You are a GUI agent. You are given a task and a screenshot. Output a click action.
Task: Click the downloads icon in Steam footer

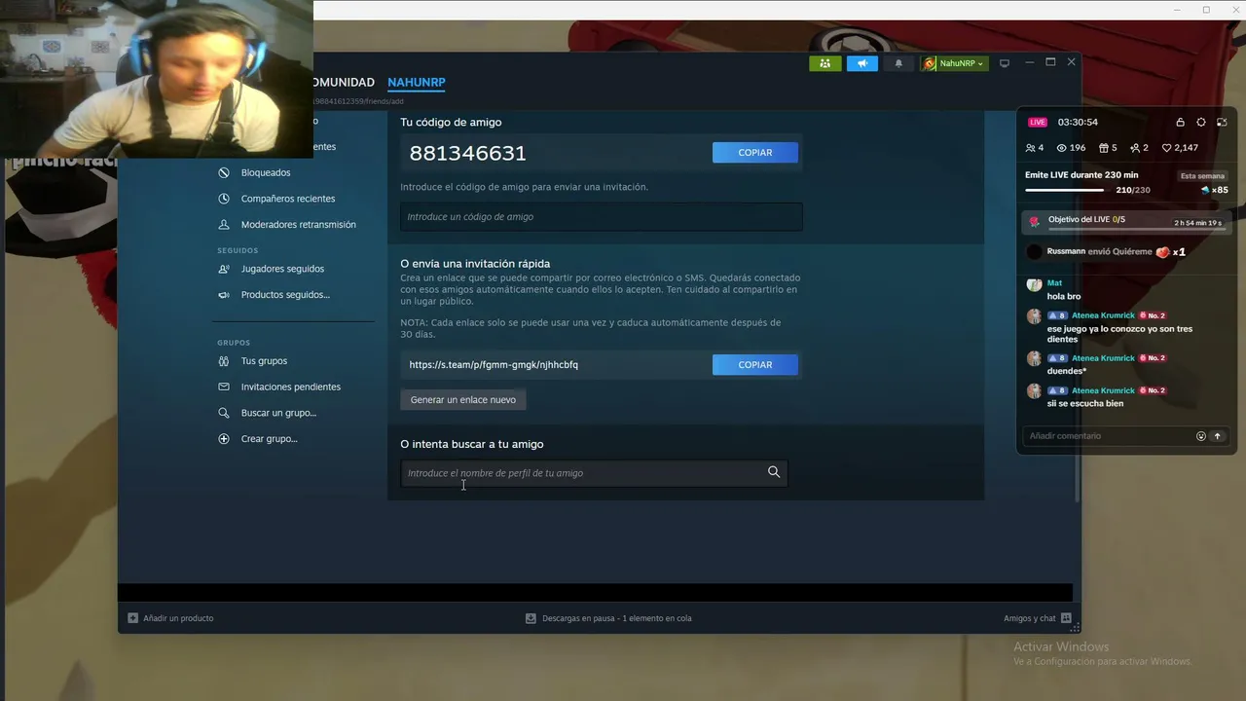tap(531, 618)
